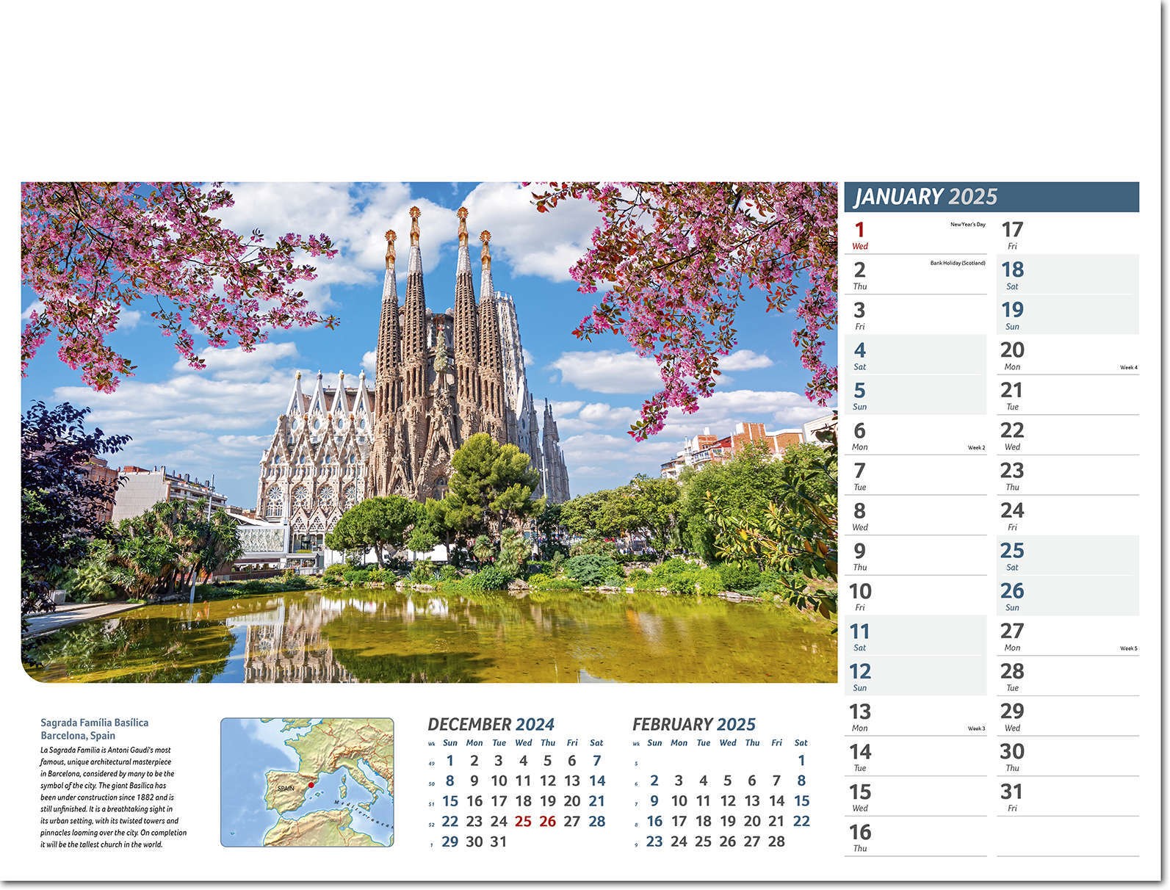1170x890 pixels.
Task: Select red date 26 in December 2024 mini calendar
Action: click(548, 821)
